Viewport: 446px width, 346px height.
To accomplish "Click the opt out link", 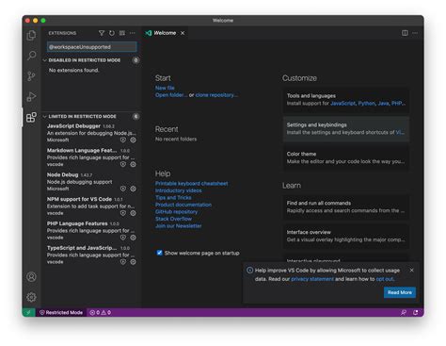I will coord(385,279).
